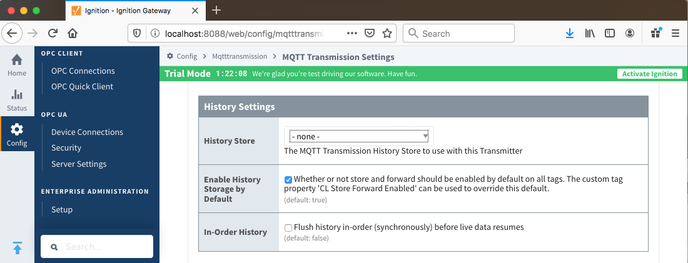Image resolution: width=688 pixels, height=263 pixels.
Task: Open OPC Connections in the sidebar
Action: 83,71
